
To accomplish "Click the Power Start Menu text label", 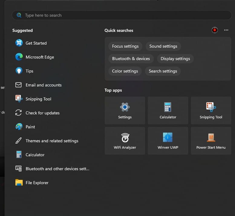I will [x=211, y=147].
